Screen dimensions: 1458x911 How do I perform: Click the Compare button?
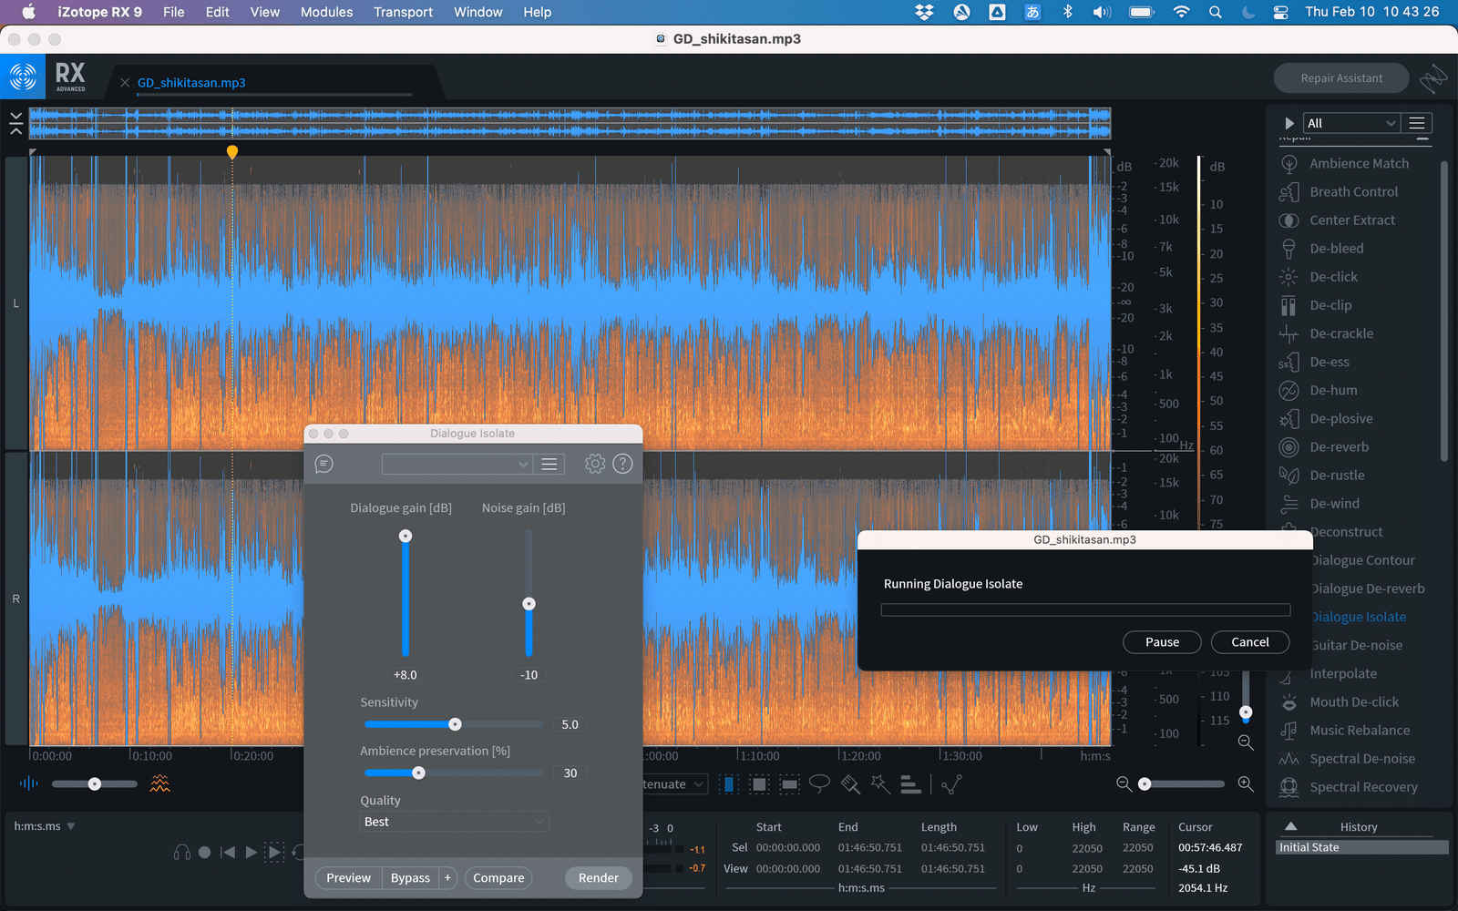coord(498,877)
